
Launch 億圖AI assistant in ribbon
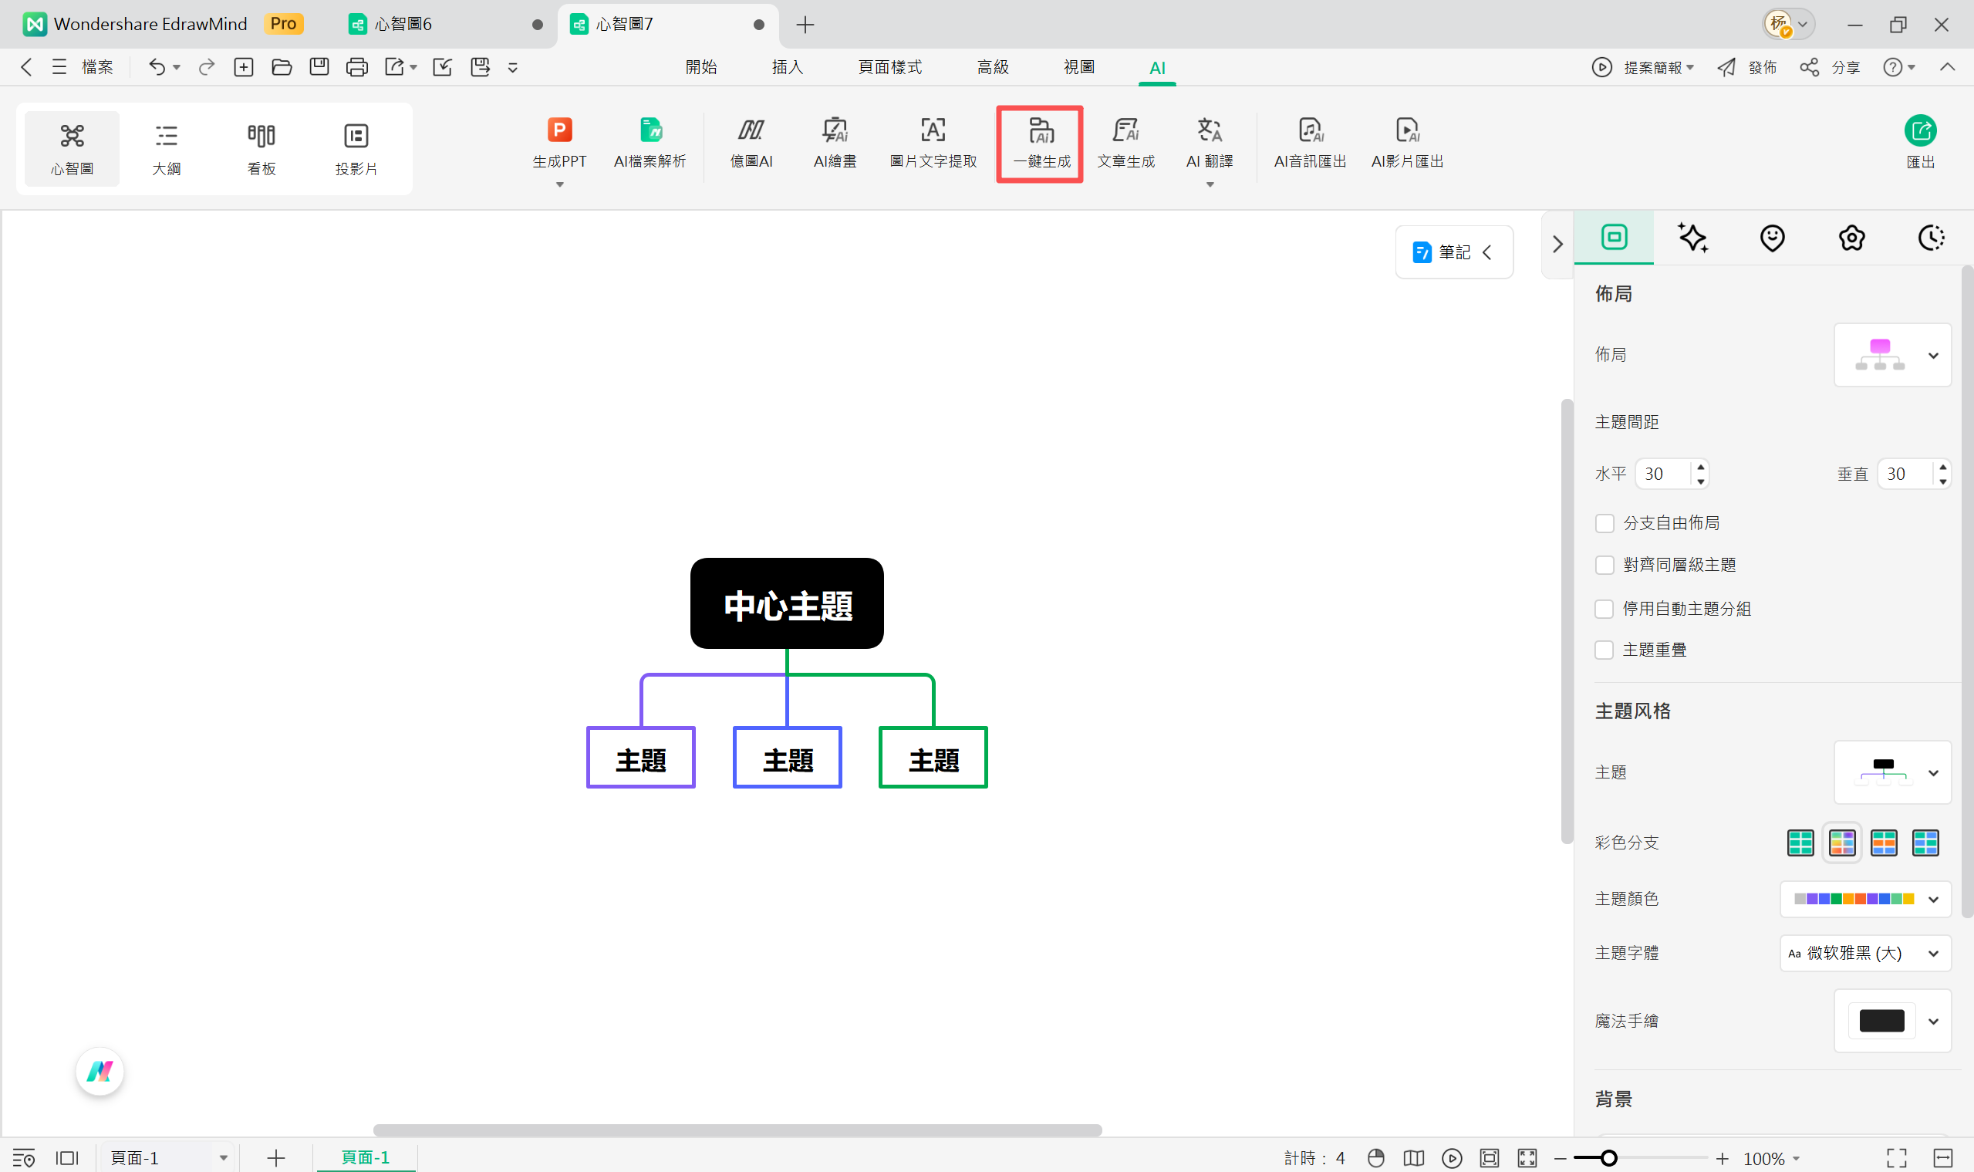751,144
